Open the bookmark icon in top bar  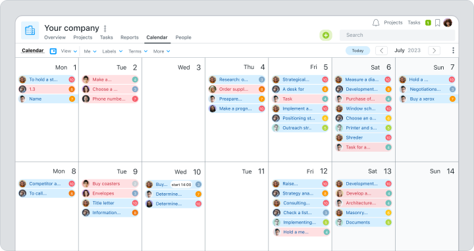coord(437,22)
